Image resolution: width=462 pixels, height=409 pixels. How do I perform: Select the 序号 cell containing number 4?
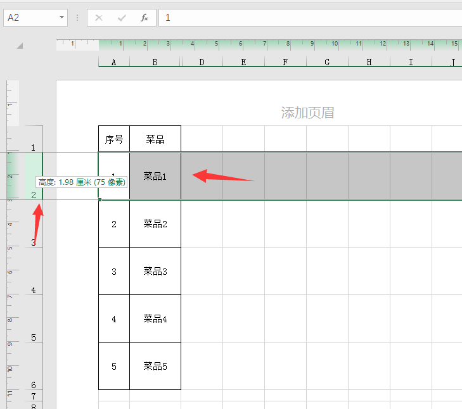(114, 318)
